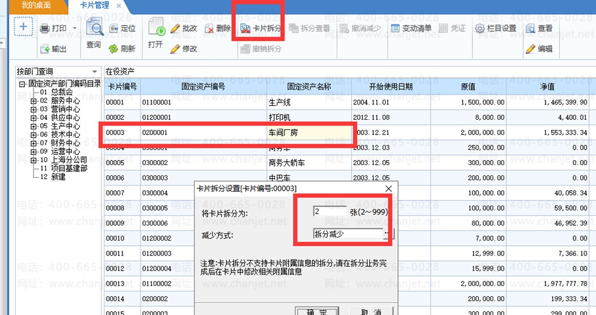Select the 卡片管理 tab

(95, 6)
